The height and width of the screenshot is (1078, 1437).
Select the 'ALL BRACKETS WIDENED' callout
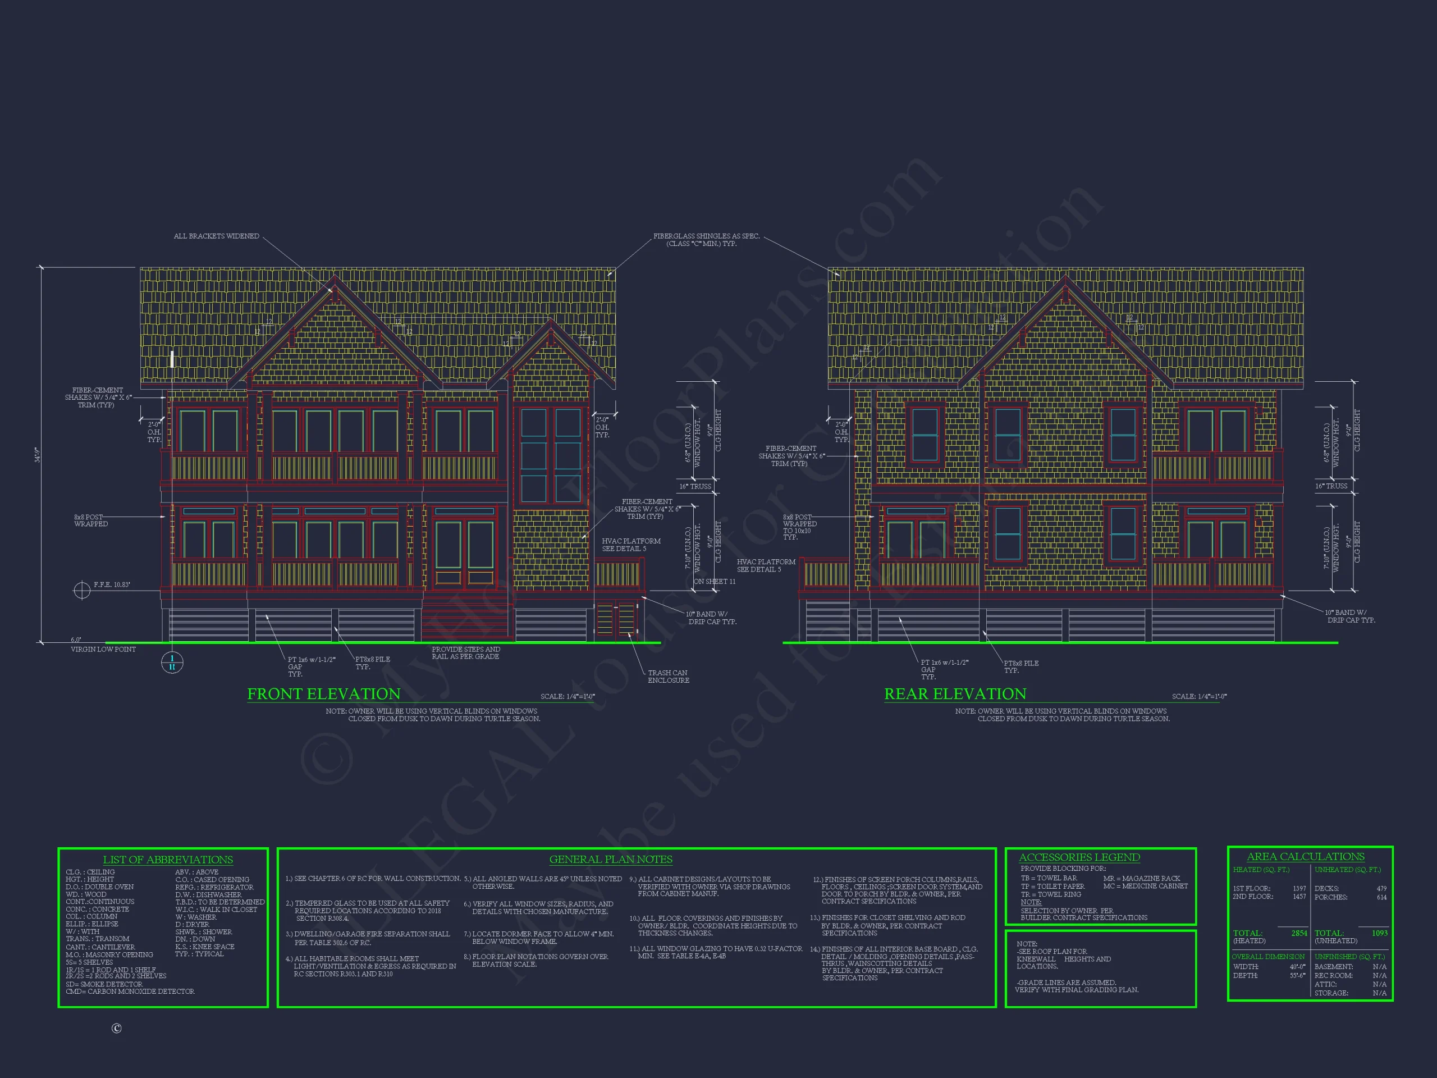click(x=216, y=236)
